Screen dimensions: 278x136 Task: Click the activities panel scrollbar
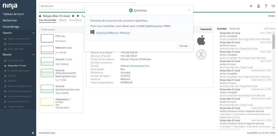pyautogui.click(x=274, y=42)
